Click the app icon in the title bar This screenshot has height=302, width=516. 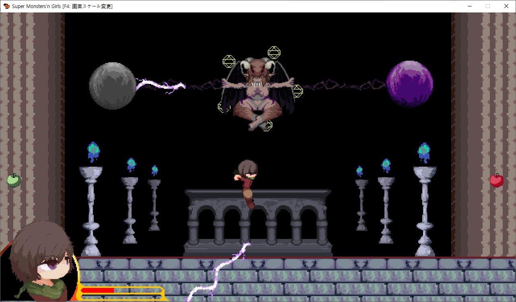7,6
